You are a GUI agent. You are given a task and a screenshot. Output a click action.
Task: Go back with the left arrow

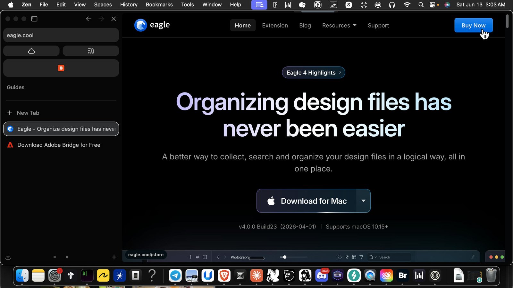click(x=89, y=19)
